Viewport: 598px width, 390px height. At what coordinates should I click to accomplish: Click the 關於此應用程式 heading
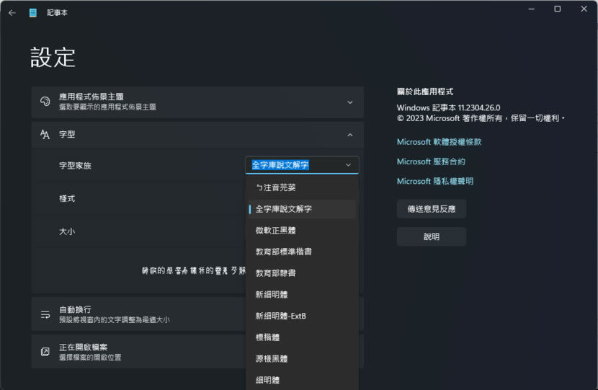[425, 92]
